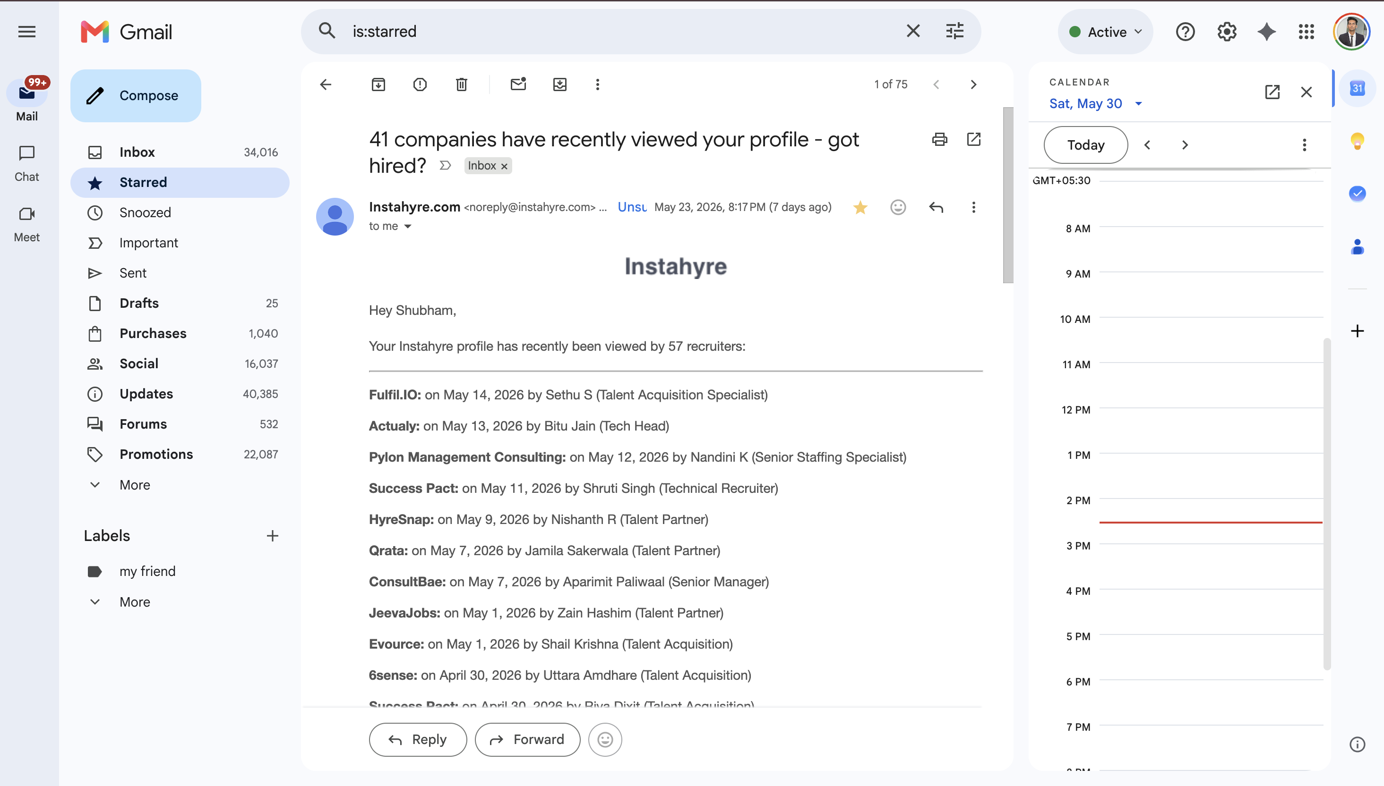Image resolution: width=1384 pixels, height=786 pixels.
Task: Switch to Chat in the left rail
Action: click(x=26, y=163)
